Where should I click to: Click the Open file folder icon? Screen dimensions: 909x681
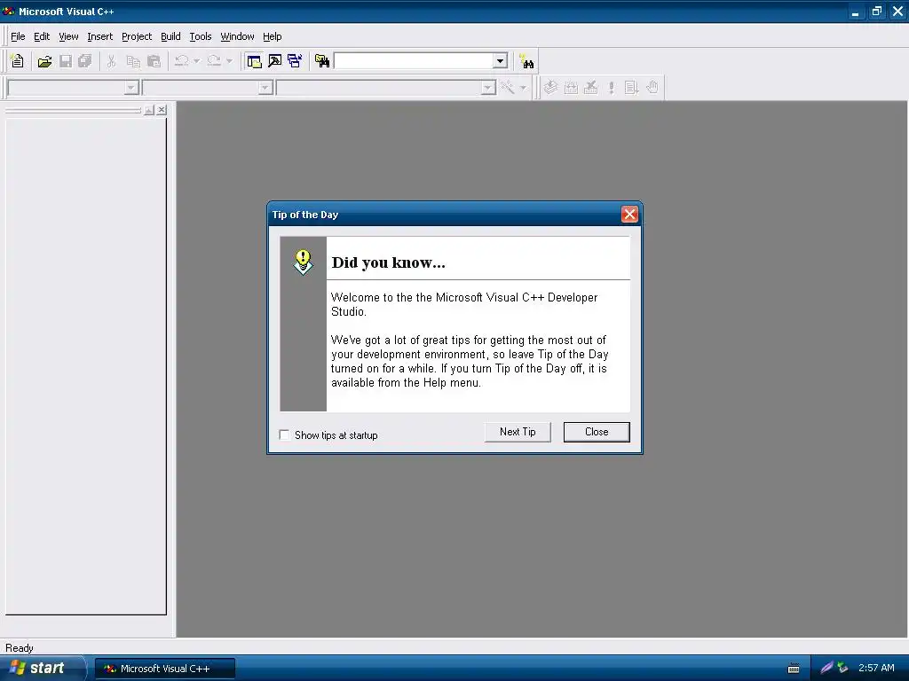pos(44,61)
